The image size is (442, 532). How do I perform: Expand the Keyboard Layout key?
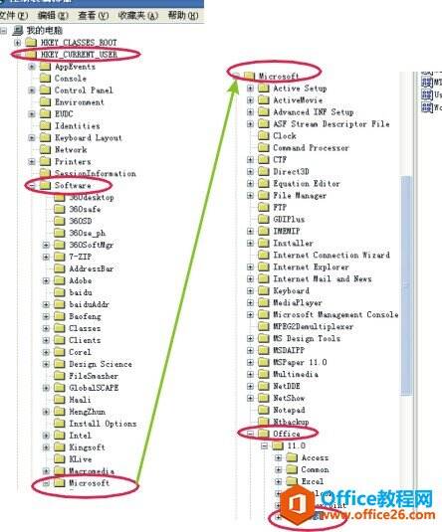[x=32, y=138]
